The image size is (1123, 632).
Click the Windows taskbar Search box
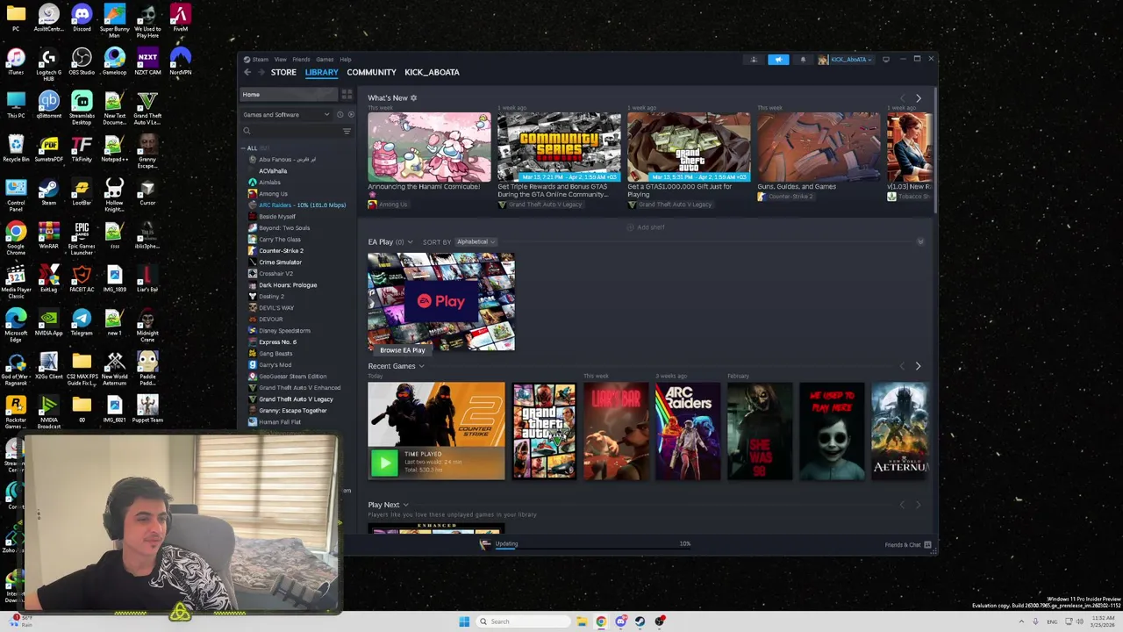coord(524,621)
